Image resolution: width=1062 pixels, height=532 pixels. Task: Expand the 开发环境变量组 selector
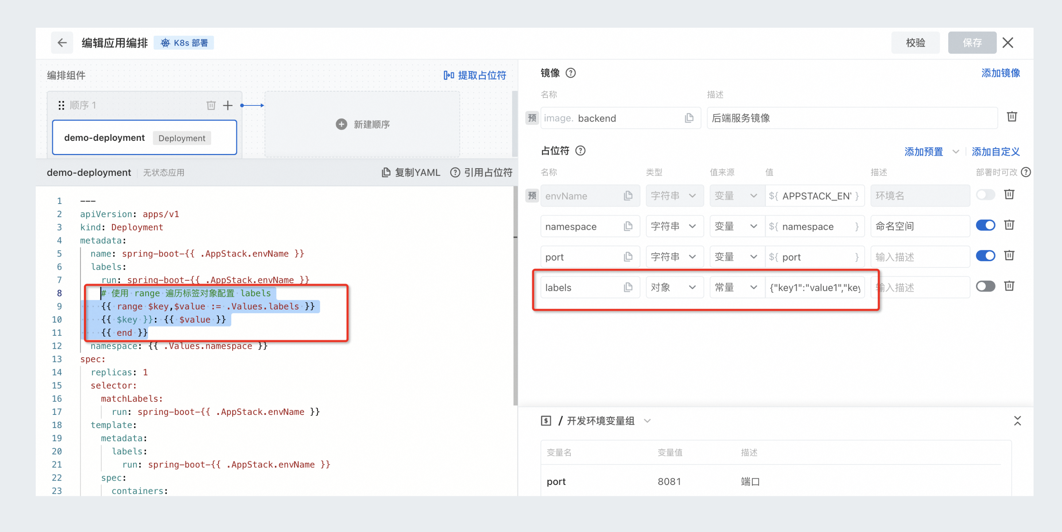[647, 421]
